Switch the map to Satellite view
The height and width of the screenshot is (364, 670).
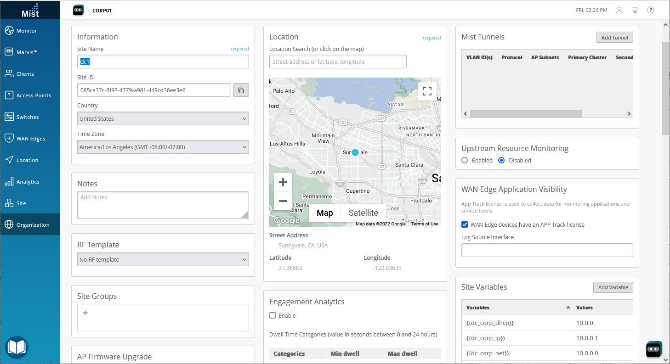click(x=363, y=213)
